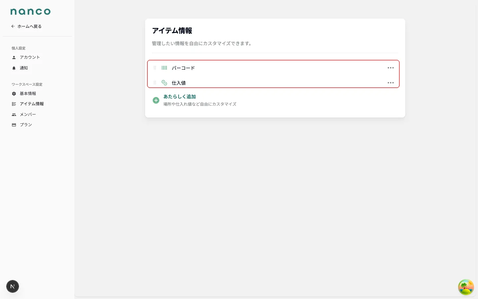Click the プラン card icon
Viewport: 478px width, 299px height.
point(14,125)
